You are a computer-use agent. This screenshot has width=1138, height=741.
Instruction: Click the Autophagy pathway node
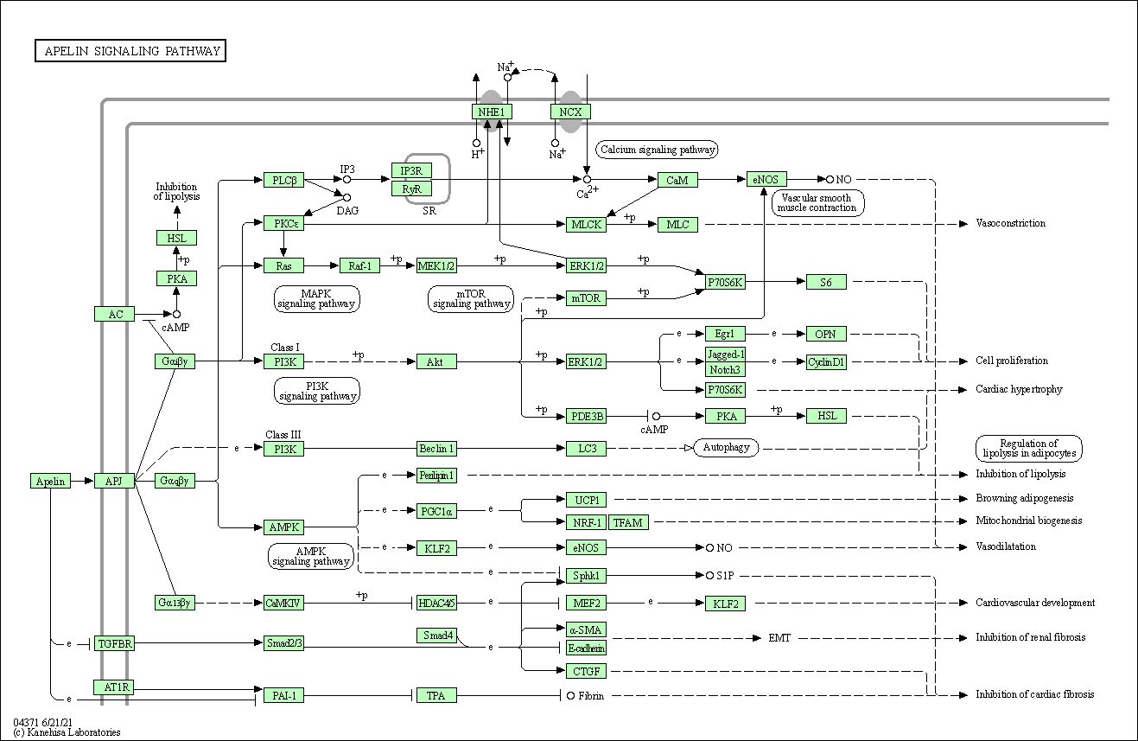726,448
